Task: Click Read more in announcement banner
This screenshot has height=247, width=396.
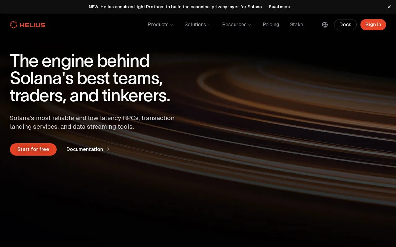Action: [x=279, y=7]
